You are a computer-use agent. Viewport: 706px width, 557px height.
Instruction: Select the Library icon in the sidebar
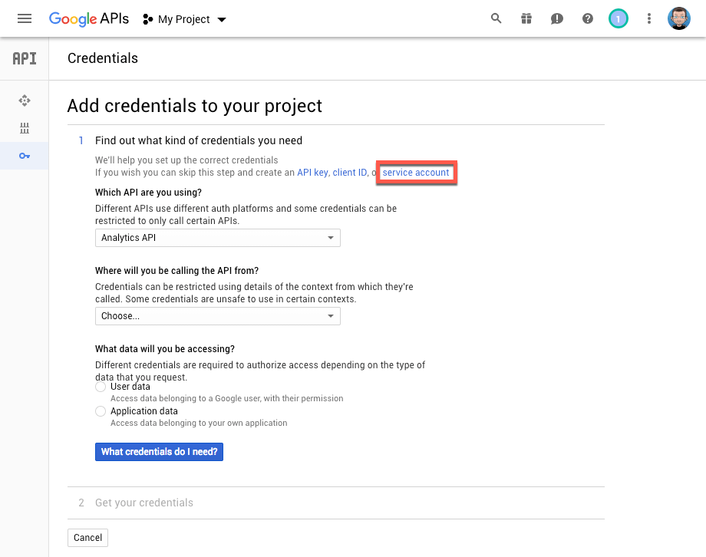24,128
